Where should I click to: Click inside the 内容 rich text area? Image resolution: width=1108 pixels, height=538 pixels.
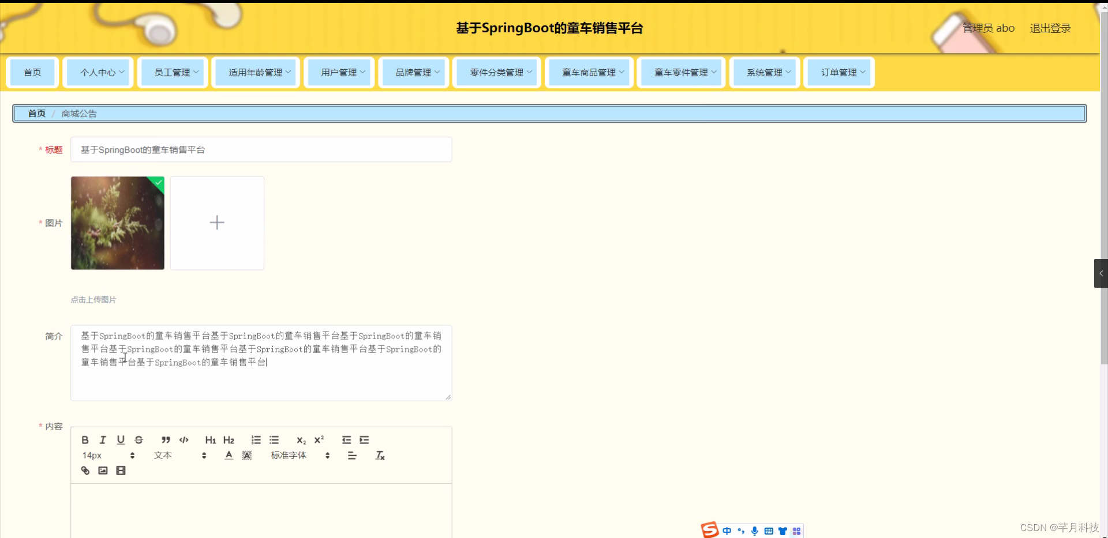pos(261,511)
